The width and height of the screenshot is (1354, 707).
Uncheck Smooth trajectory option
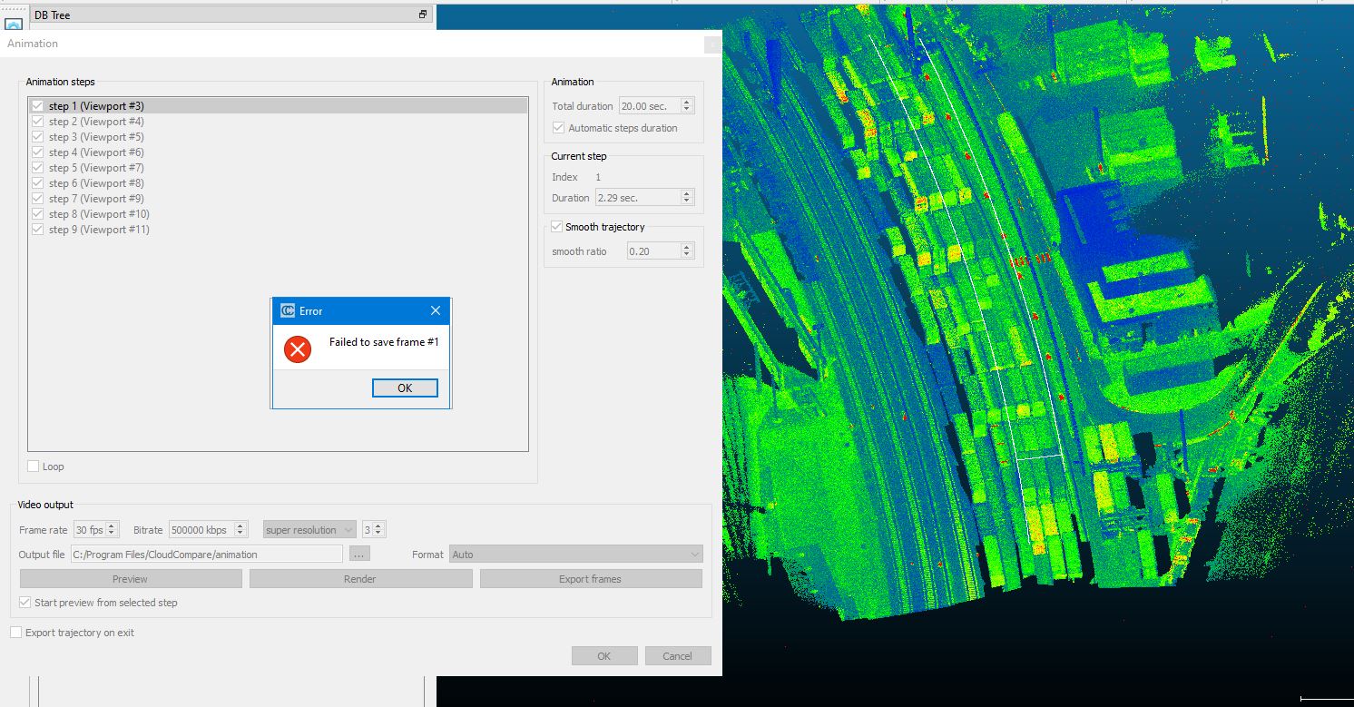pyautogui.click(x=557, y=227)
